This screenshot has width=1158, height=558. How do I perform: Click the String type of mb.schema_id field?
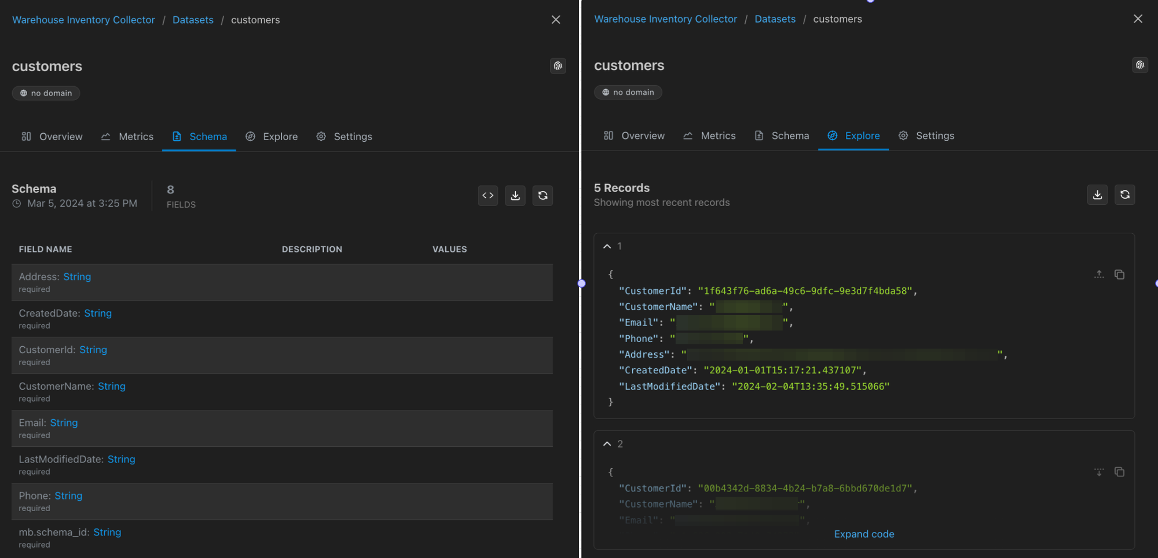[x=107, y=532]
